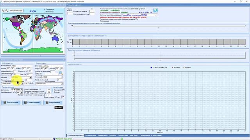Viewport: 250px width, 140px height.
Task: Click the second zoom magnifier above the map
Action: point(7,10)
